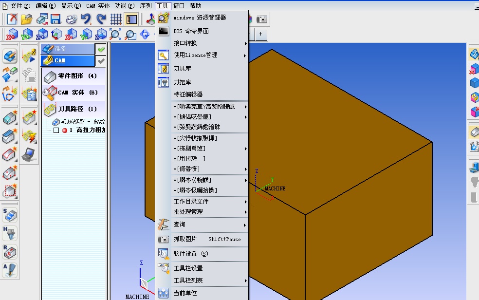This screenshot has height=300, width=479.
Task: Open the 功能(F) menu
Action: point(124,5)
